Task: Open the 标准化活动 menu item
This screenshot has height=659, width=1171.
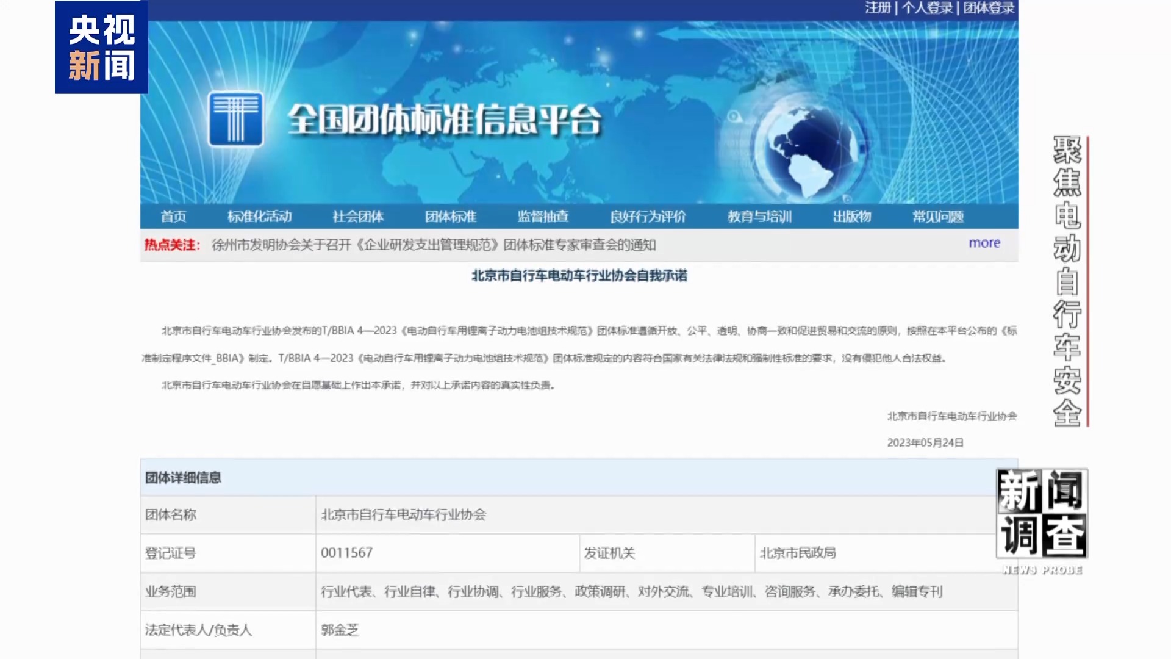Action: (x=260, y=217)
